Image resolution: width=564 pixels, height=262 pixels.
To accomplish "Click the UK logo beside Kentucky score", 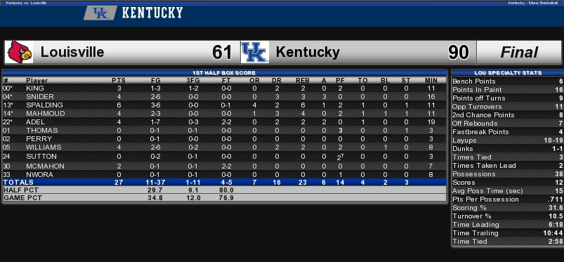I will 255,52.
